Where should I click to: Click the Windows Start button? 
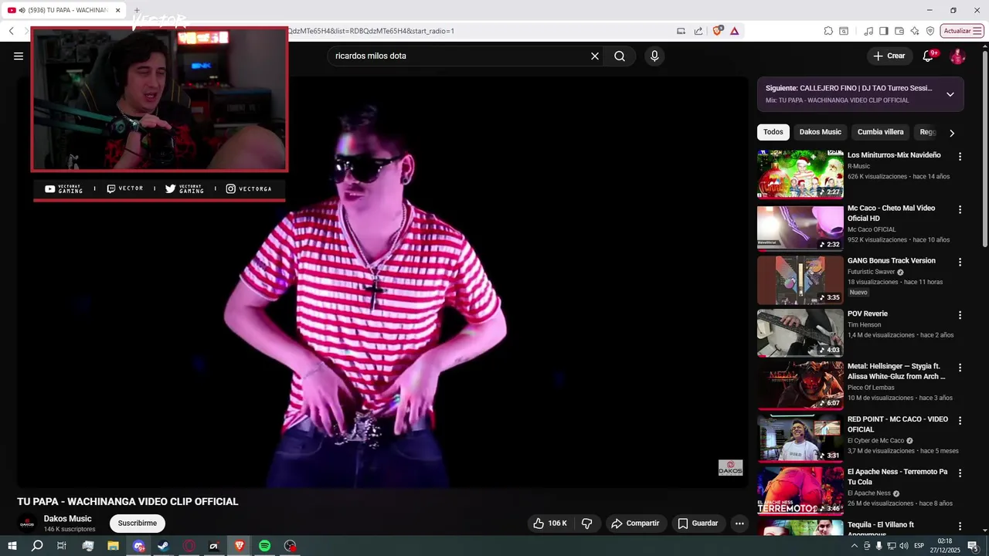point(12,546)
